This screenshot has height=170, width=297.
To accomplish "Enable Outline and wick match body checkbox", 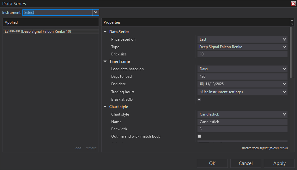I will [199, 136].
